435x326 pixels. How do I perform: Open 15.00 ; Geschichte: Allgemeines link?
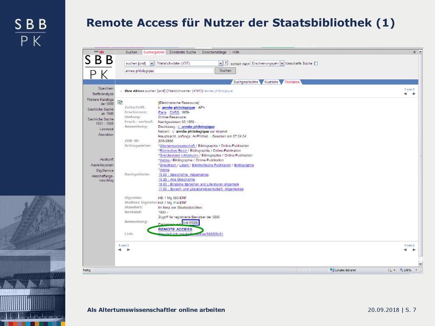click(184, 174)
